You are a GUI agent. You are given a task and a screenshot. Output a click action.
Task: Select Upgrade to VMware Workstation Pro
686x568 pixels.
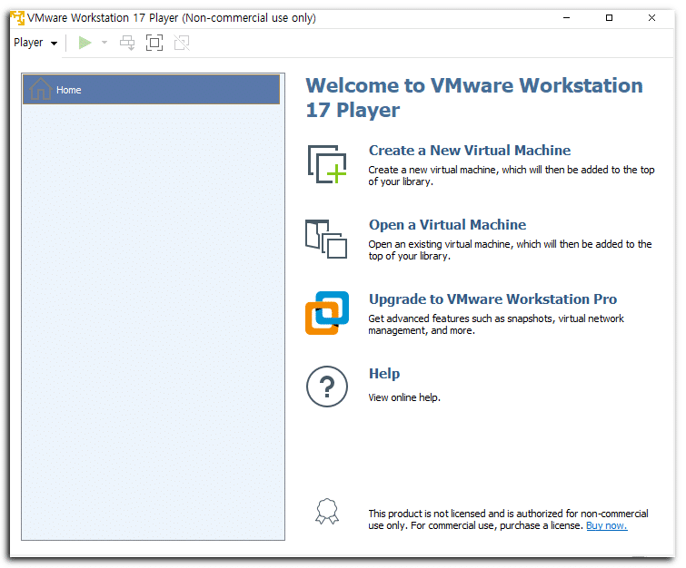point(492,299)
